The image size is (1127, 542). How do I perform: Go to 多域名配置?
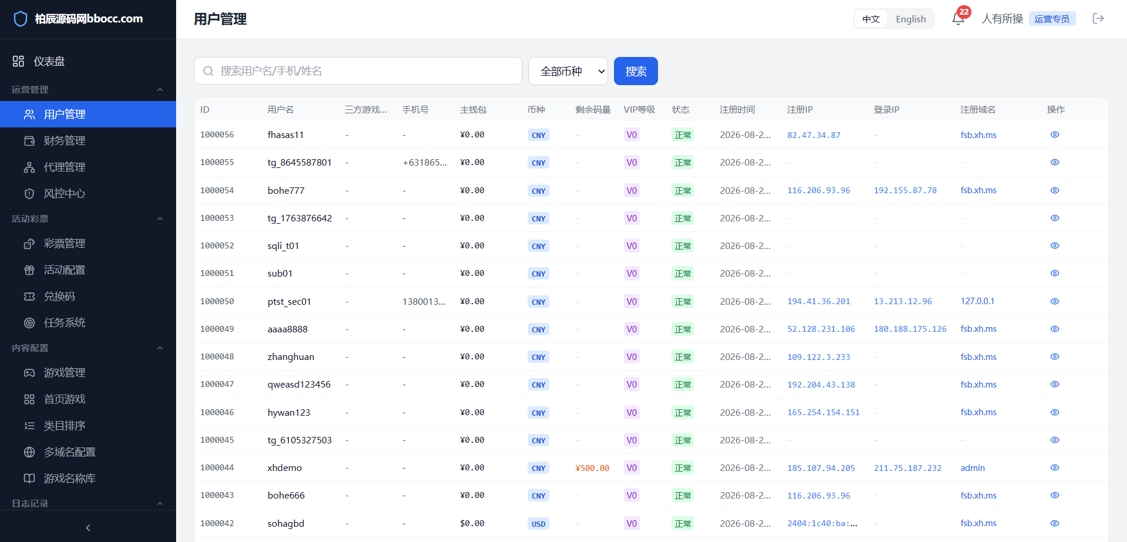click(x=88, y=452)
